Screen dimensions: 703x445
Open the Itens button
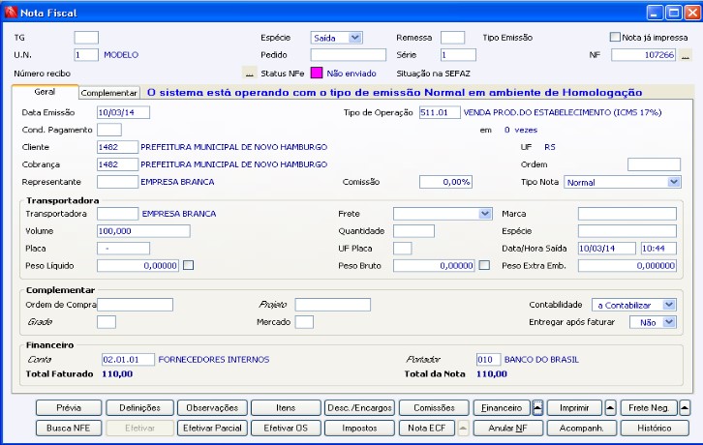pos(286,408)
